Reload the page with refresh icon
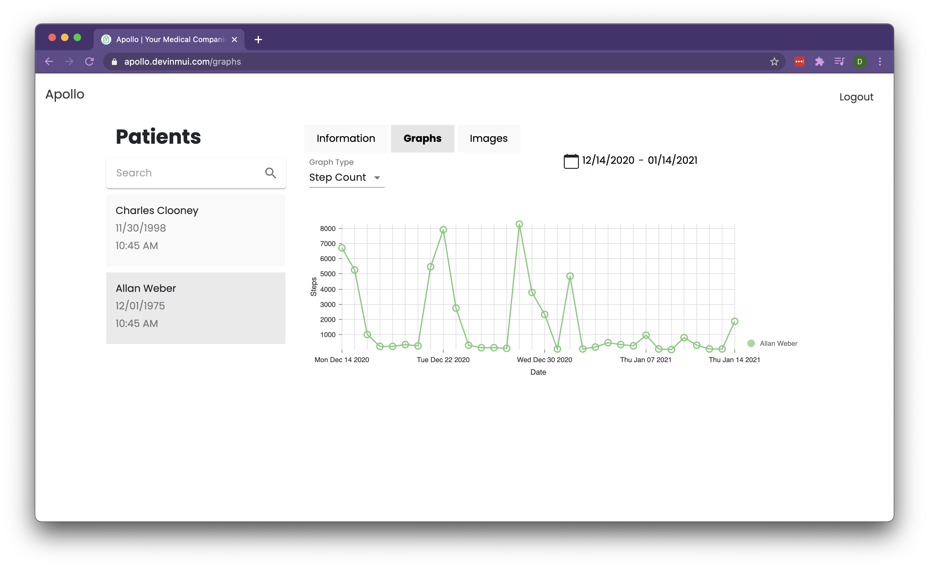 tap(89, 62)
